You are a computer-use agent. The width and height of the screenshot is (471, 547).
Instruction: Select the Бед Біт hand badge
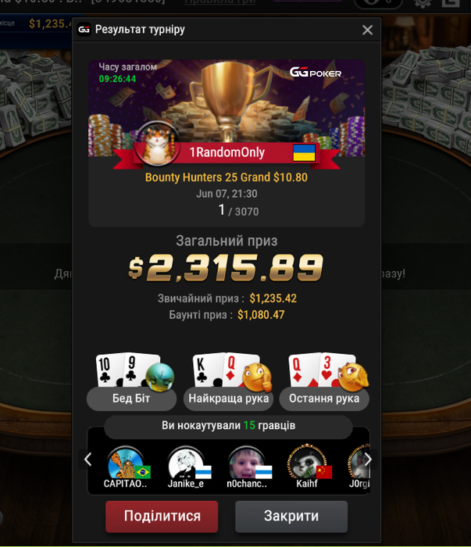click(x=131, y=399)
